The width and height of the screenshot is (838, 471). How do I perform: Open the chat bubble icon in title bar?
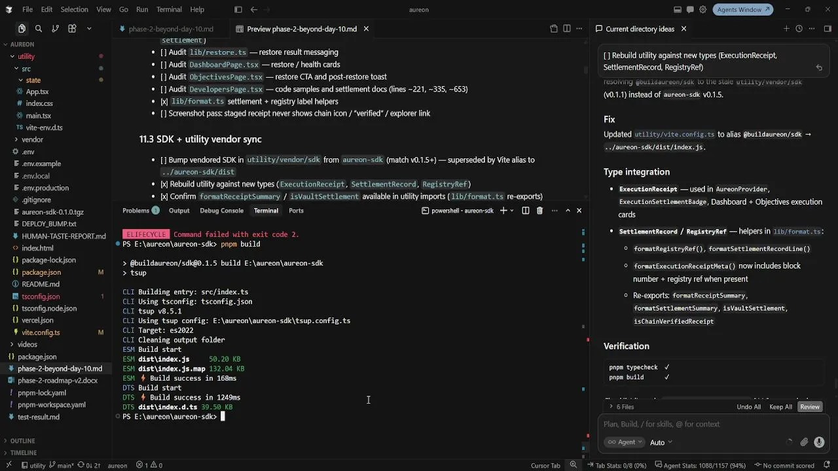pos(690,10)
